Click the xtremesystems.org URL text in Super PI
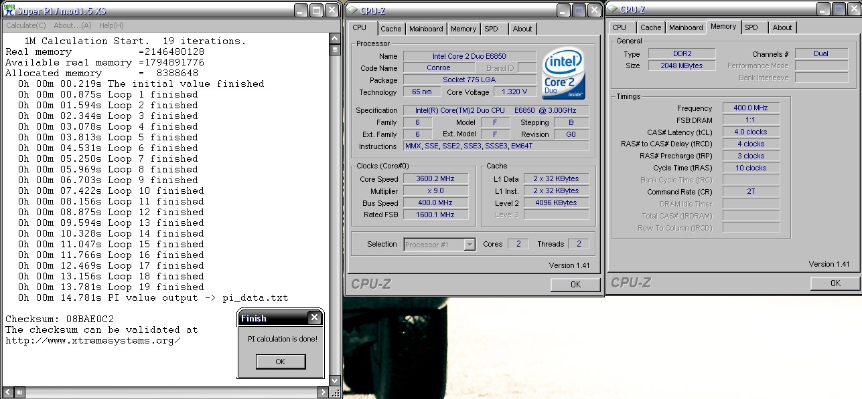 click(93, 340)
